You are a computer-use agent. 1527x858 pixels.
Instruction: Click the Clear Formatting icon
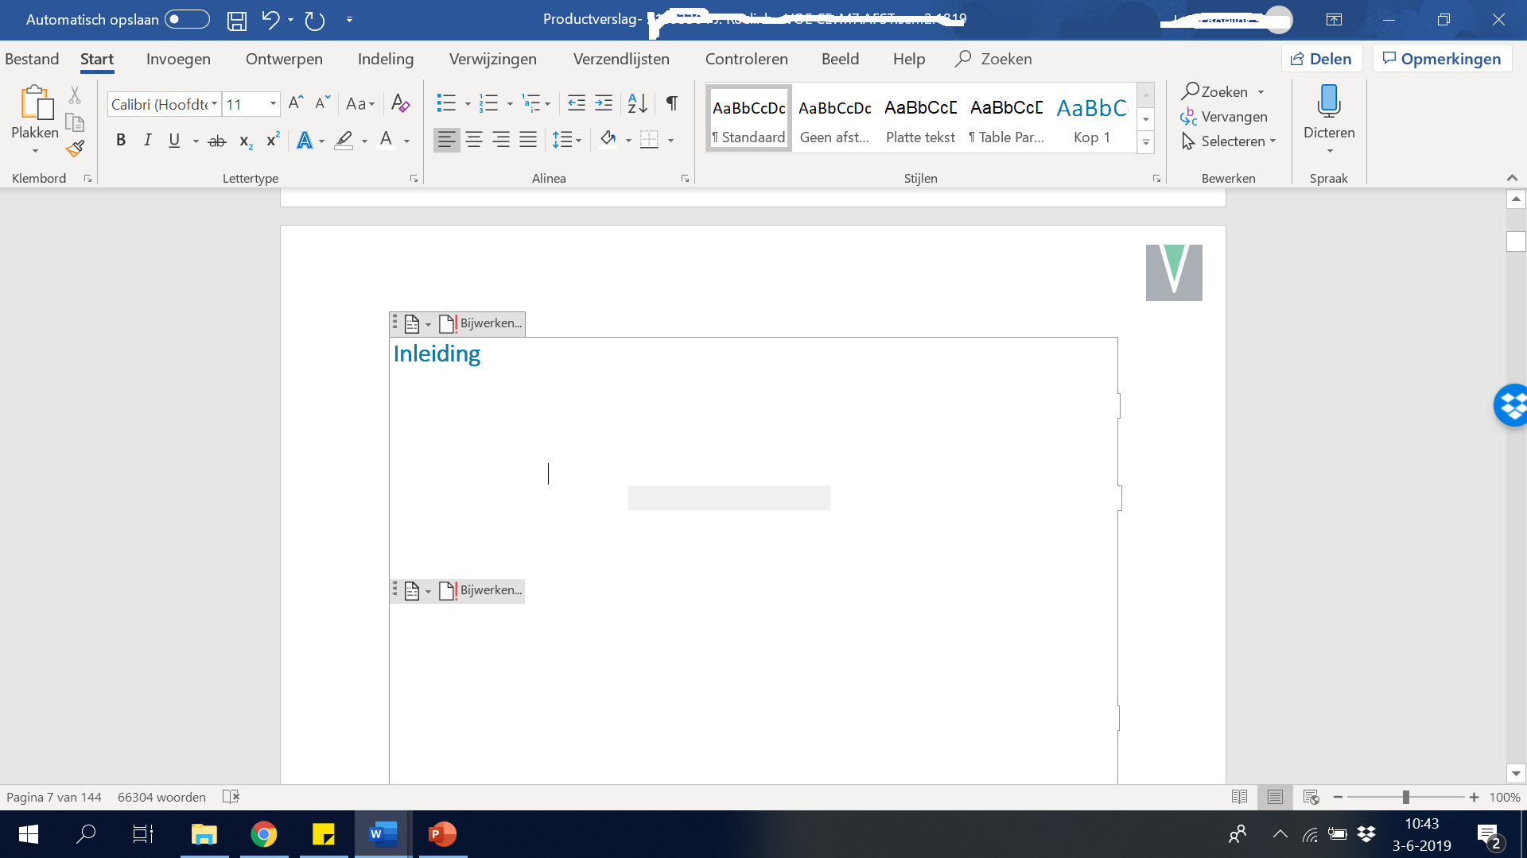pyautogui.click(x=400, y=103)
